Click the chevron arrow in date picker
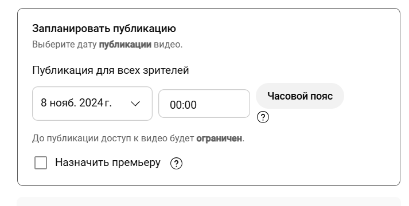This screenshot has height=206, width=409. (x=135, y=104)
